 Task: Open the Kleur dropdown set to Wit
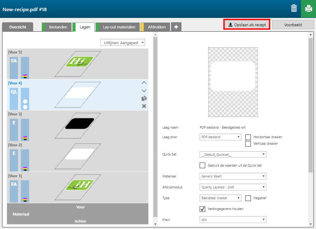(233, 220)
